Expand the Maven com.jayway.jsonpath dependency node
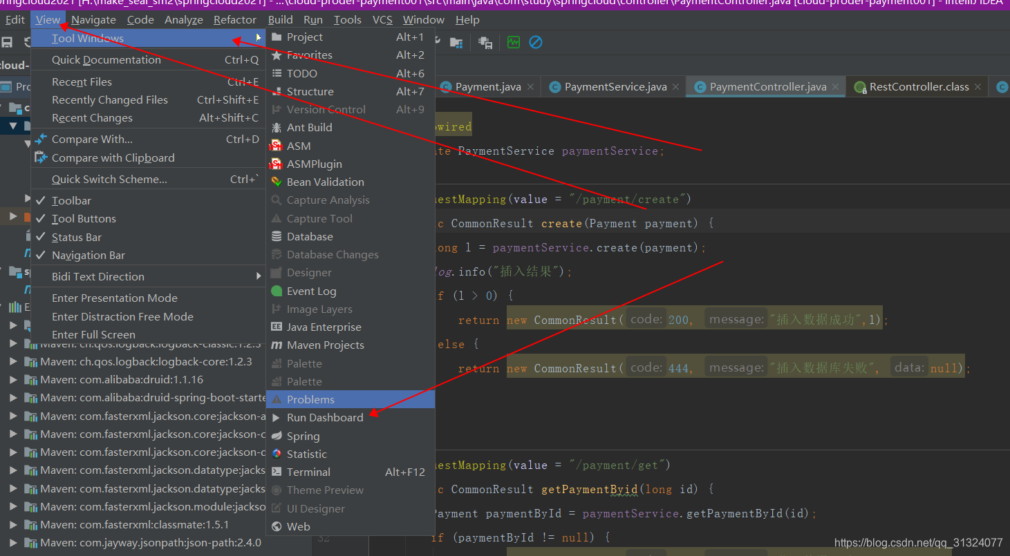This screenshot has width=1010, height=556. tap(14, 543)
